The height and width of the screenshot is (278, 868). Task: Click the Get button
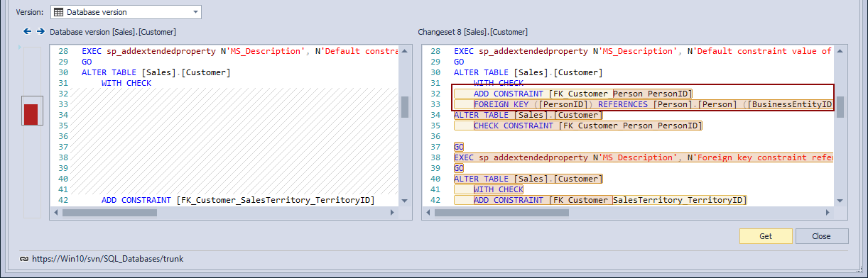pyautogui.click(x=766, y=236)
